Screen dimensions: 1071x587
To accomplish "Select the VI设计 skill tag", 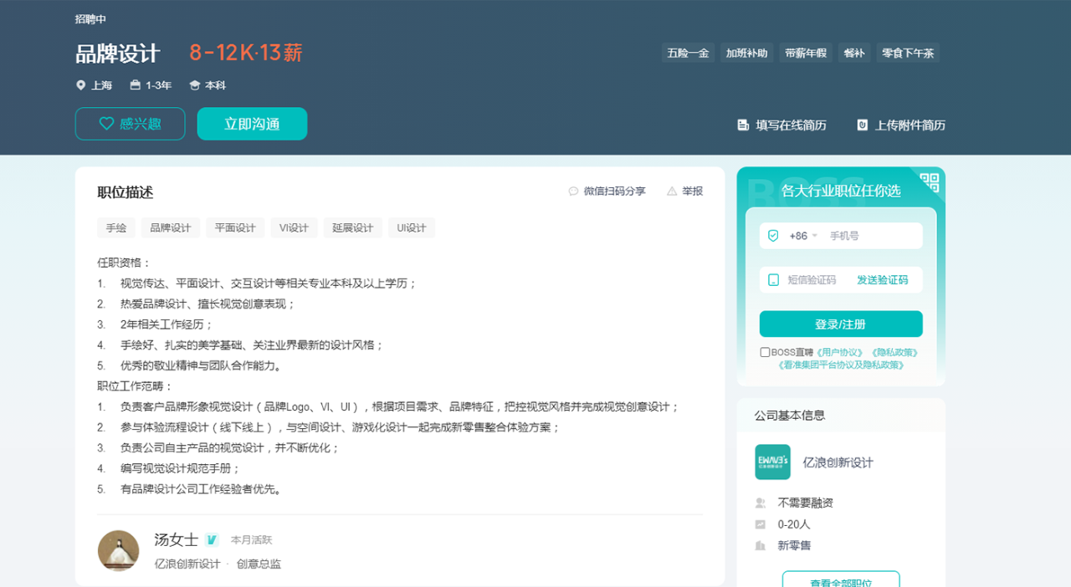I will 294,228.
